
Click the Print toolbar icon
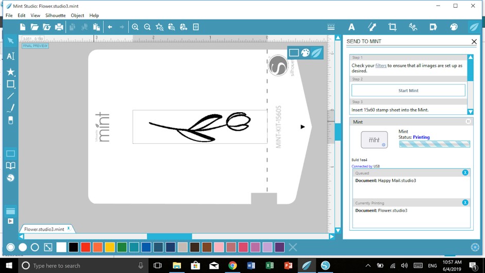point(59,27)
